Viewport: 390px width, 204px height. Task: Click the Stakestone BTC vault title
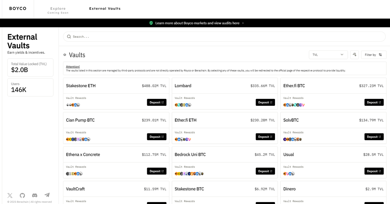[x=189, y=189]
